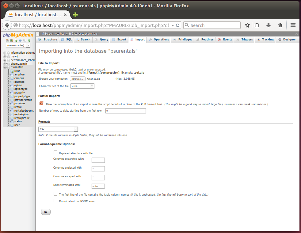
Task: Click the user table icon
Action: [12, 125]
